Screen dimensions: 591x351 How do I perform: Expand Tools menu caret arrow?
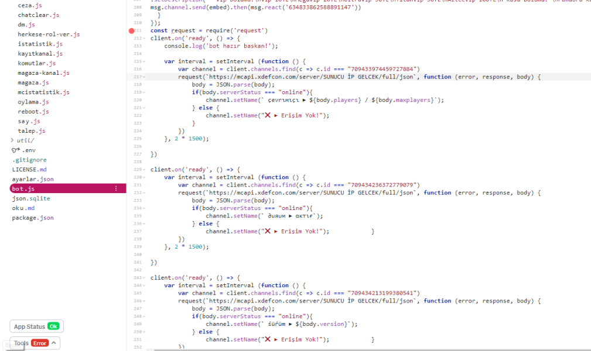click(x=53, y=343)
